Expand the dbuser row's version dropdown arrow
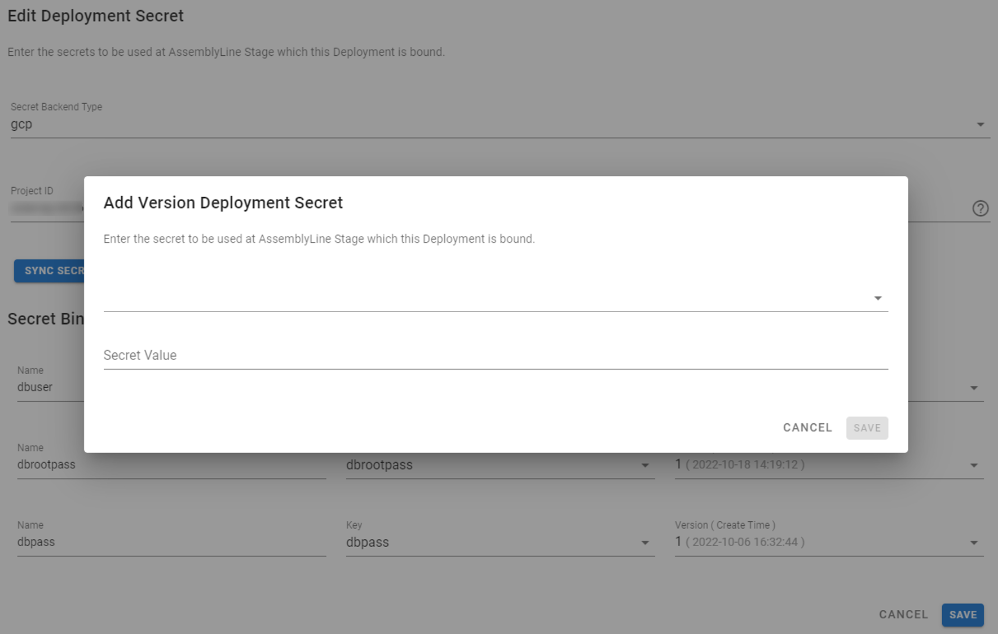This screenshot has height=634, width=998. (x=974, y=388)
